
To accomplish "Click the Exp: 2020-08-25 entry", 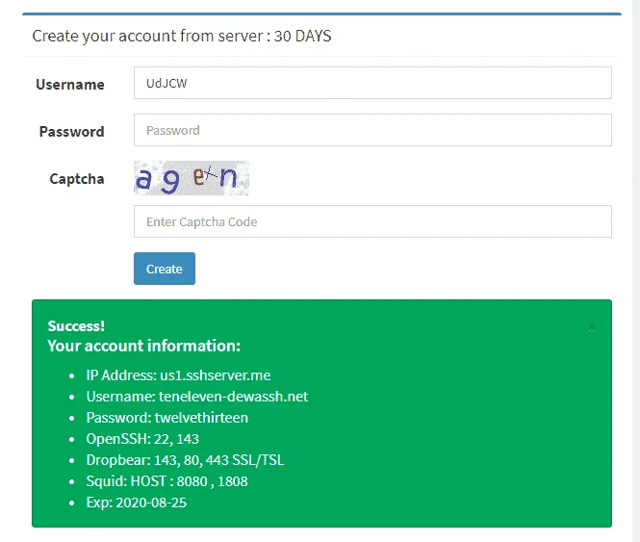I will (x=137, y=503).
